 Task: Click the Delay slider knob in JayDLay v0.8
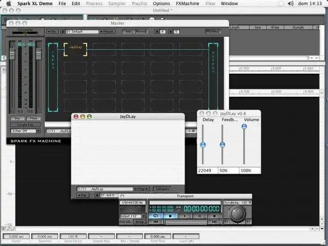click(x=203, y=145)
